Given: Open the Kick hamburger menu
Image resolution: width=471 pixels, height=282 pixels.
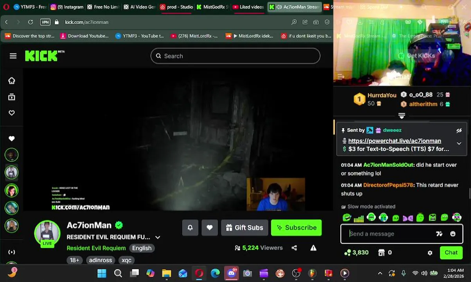Looking at the screenshot, I should 13,56.
